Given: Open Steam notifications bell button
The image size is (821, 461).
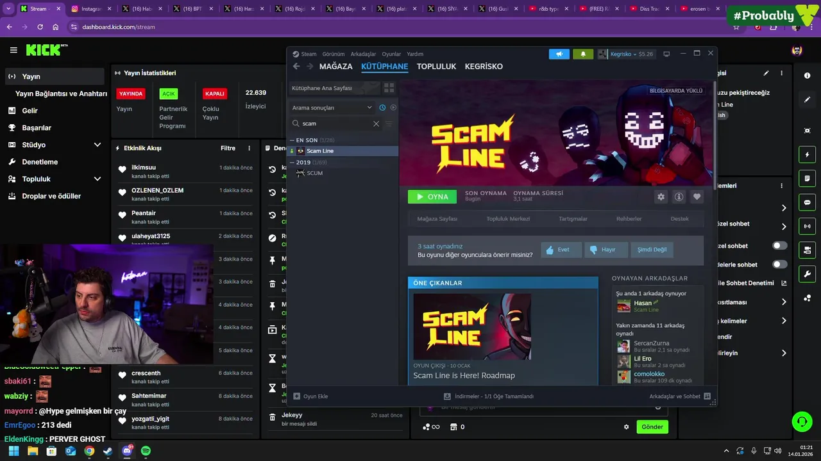Looking at the screenshot, I should tap(583, 54).
